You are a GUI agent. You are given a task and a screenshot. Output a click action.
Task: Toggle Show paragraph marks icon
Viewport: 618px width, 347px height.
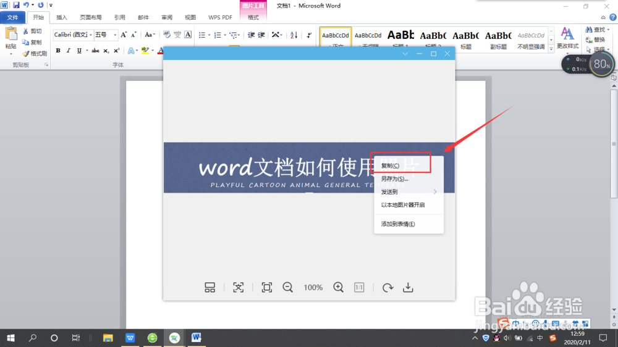pyautogui.click(x=309, y=35)
